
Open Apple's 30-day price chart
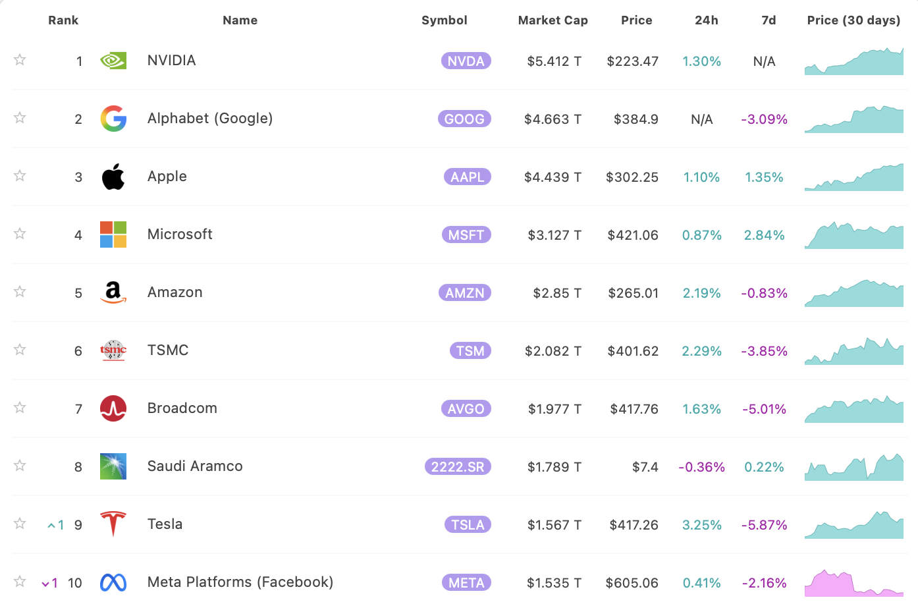pos(854,177)
